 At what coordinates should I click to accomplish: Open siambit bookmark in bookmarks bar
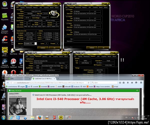pos(51,87)
